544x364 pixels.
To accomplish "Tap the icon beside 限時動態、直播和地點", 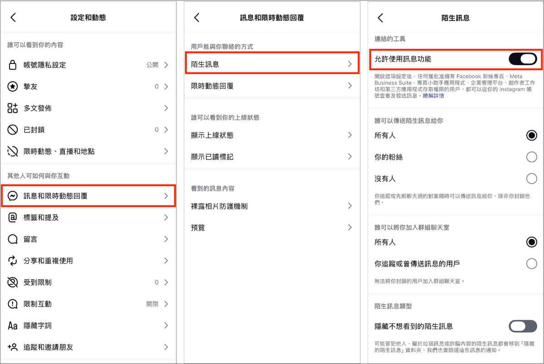I will (x=13, y=151).
